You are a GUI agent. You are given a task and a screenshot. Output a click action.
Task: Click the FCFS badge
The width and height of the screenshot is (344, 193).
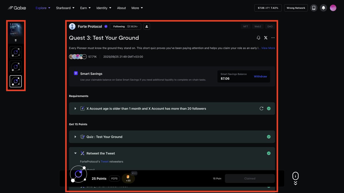[x=114, y=178]
